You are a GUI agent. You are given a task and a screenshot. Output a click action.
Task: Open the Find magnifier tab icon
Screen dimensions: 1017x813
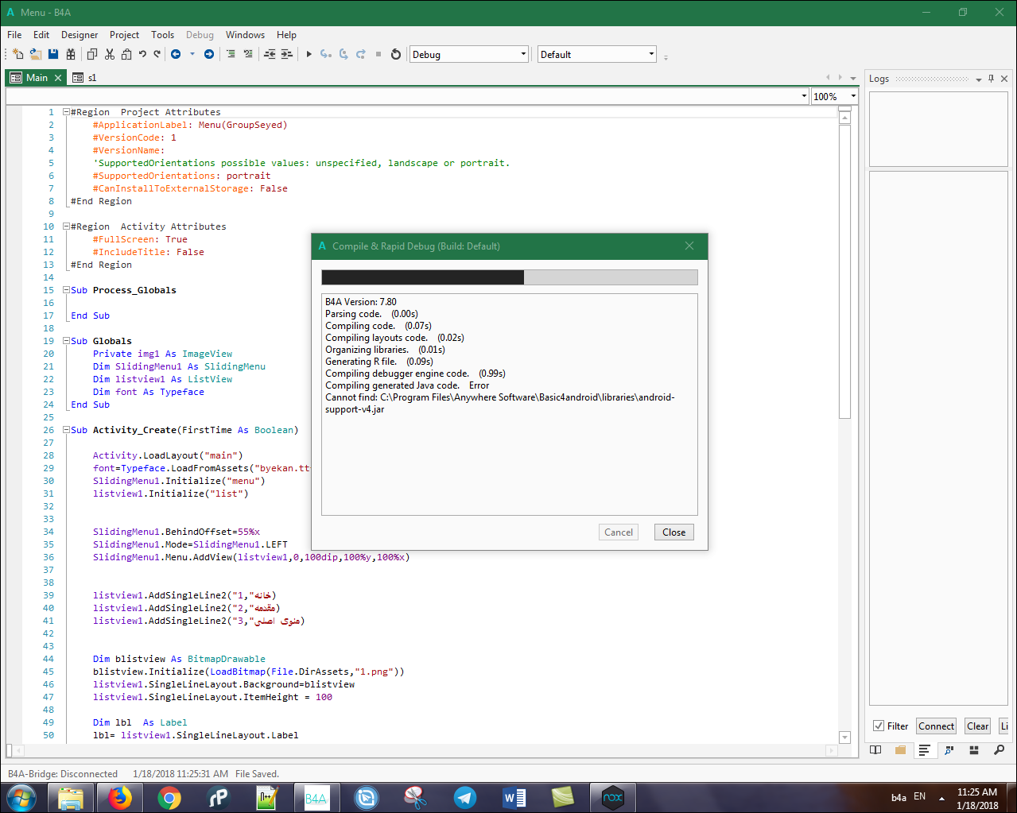click(x=999, y=749)
